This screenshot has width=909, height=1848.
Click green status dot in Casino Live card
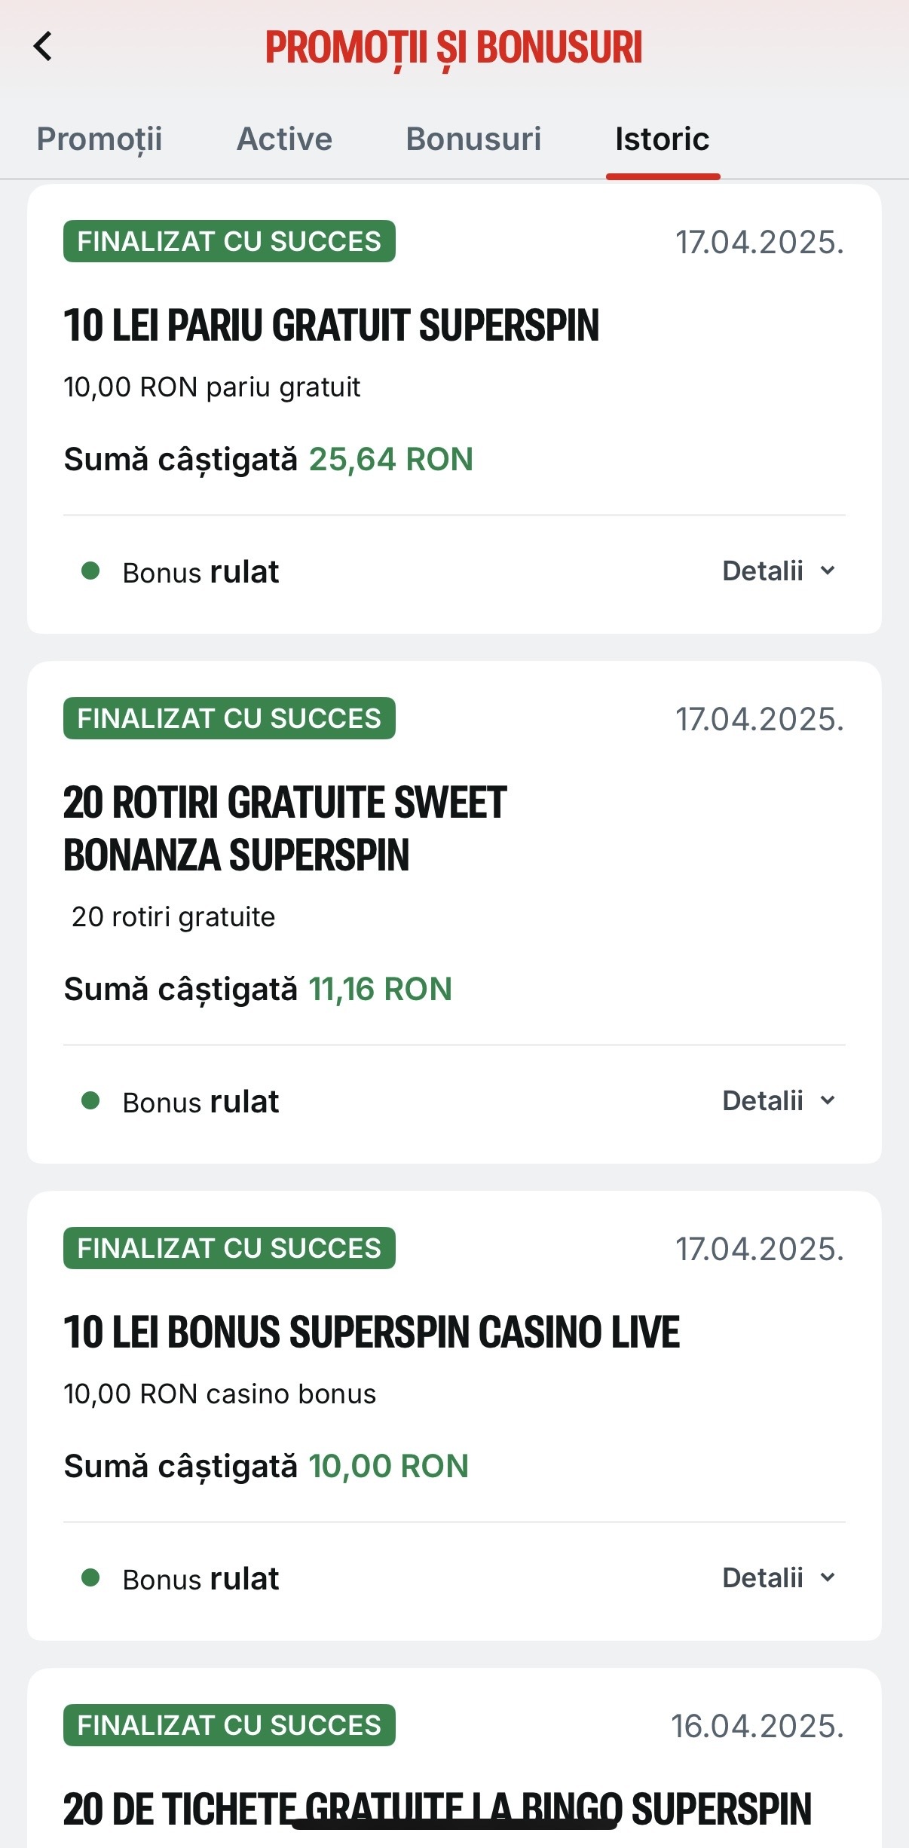click(x=90, y=1578)
